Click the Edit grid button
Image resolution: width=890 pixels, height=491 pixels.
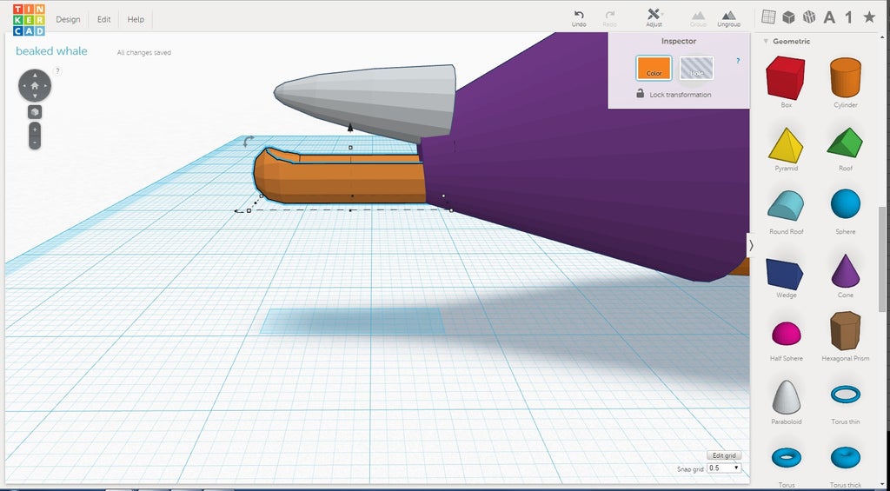click(724, 456)
